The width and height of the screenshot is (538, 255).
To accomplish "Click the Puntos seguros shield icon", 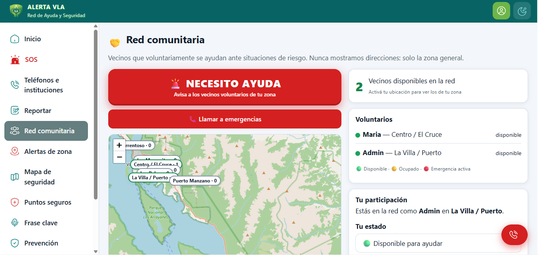I will point(15,202).
